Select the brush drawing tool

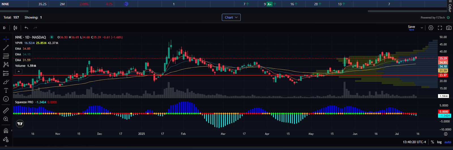pos(6,82)
